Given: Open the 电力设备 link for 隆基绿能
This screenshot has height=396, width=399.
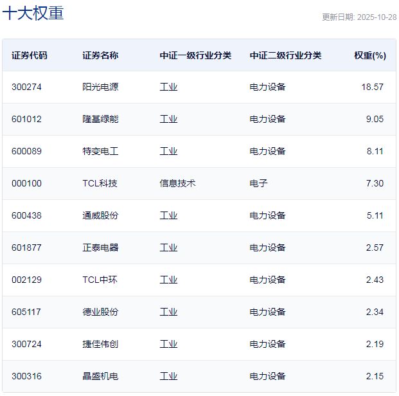Looking at the screenshot, I should click(x=267, y=119).
